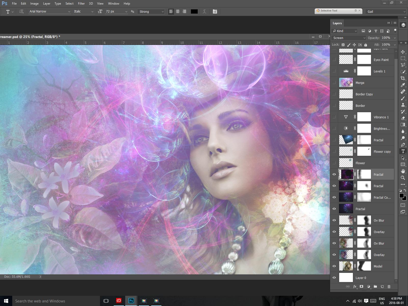Screen dimensions: 408x306
Task: Lock transparent pixels for current layer
Action: pyautogui.click(x=343, y=45)
